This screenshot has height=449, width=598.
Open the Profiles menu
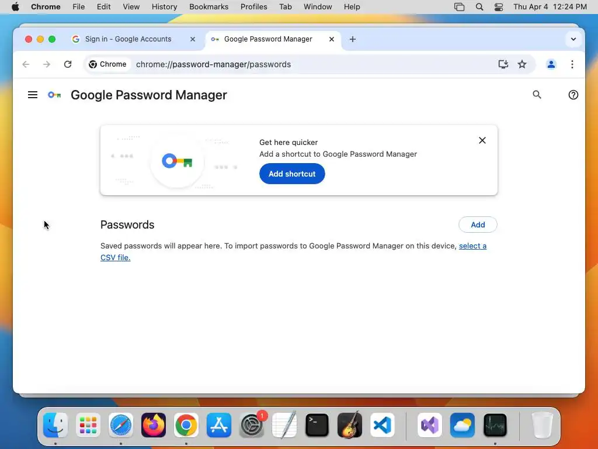coord(254,7)
